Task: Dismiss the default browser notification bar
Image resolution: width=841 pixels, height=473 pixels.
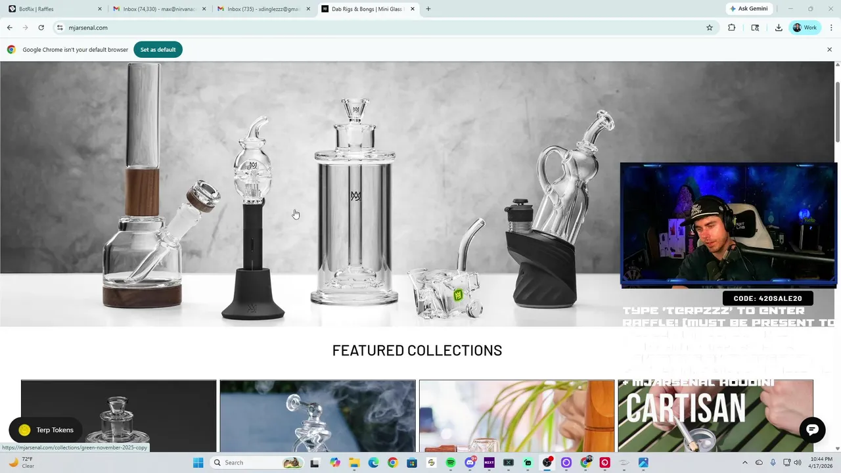Action: tap(829, 50)
